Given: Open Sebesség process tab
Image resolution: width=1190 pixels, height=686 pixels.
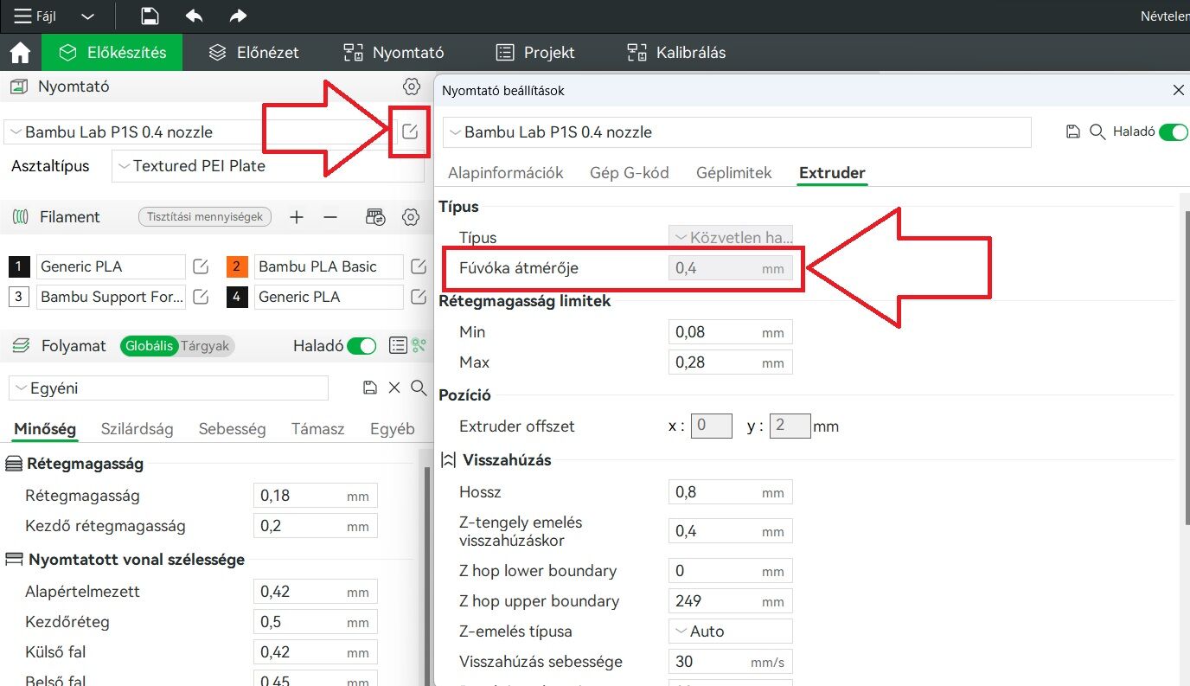Looking at the screenshot, I should tap(232, 429).
